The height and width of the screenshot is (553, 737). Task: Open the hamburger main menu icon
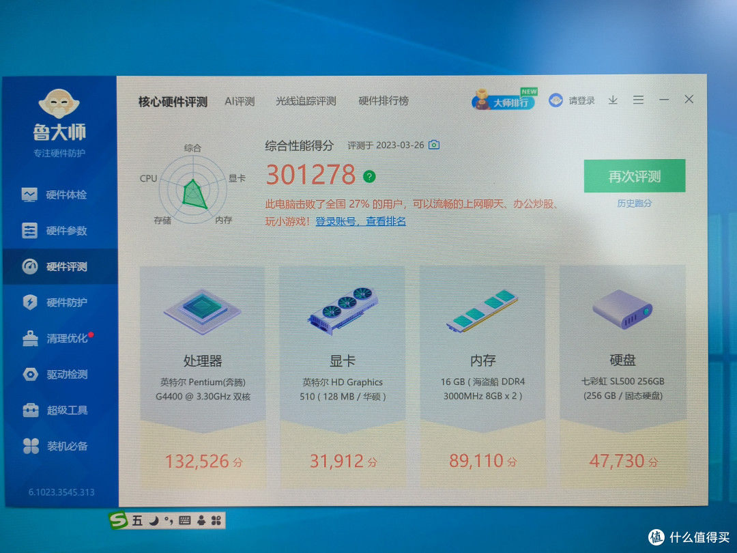tap(638, 100)
